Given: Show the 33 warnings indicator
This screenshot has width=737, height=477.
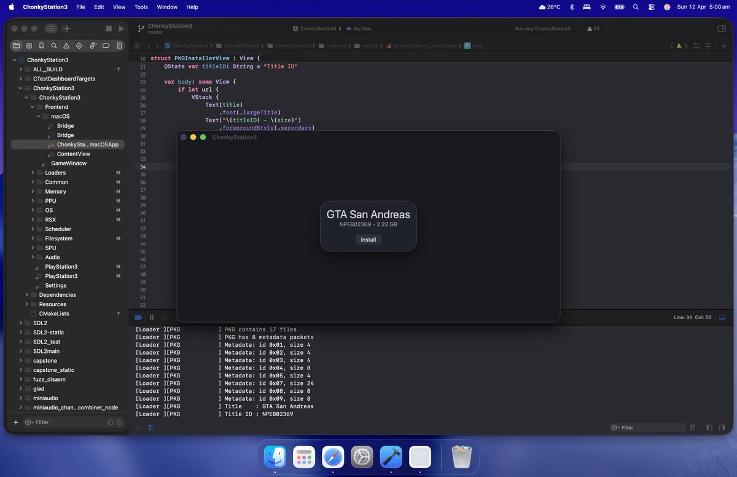Looking at the screenshot, I should pyautogui.click(x=593, y=29).
